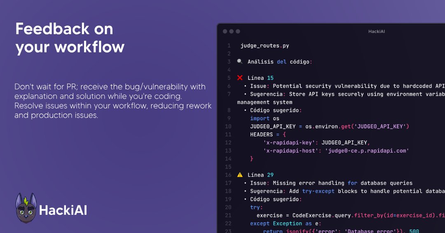Click the 'HEADERS = {' code line
The image size is (445, 233).
(268, 134)
